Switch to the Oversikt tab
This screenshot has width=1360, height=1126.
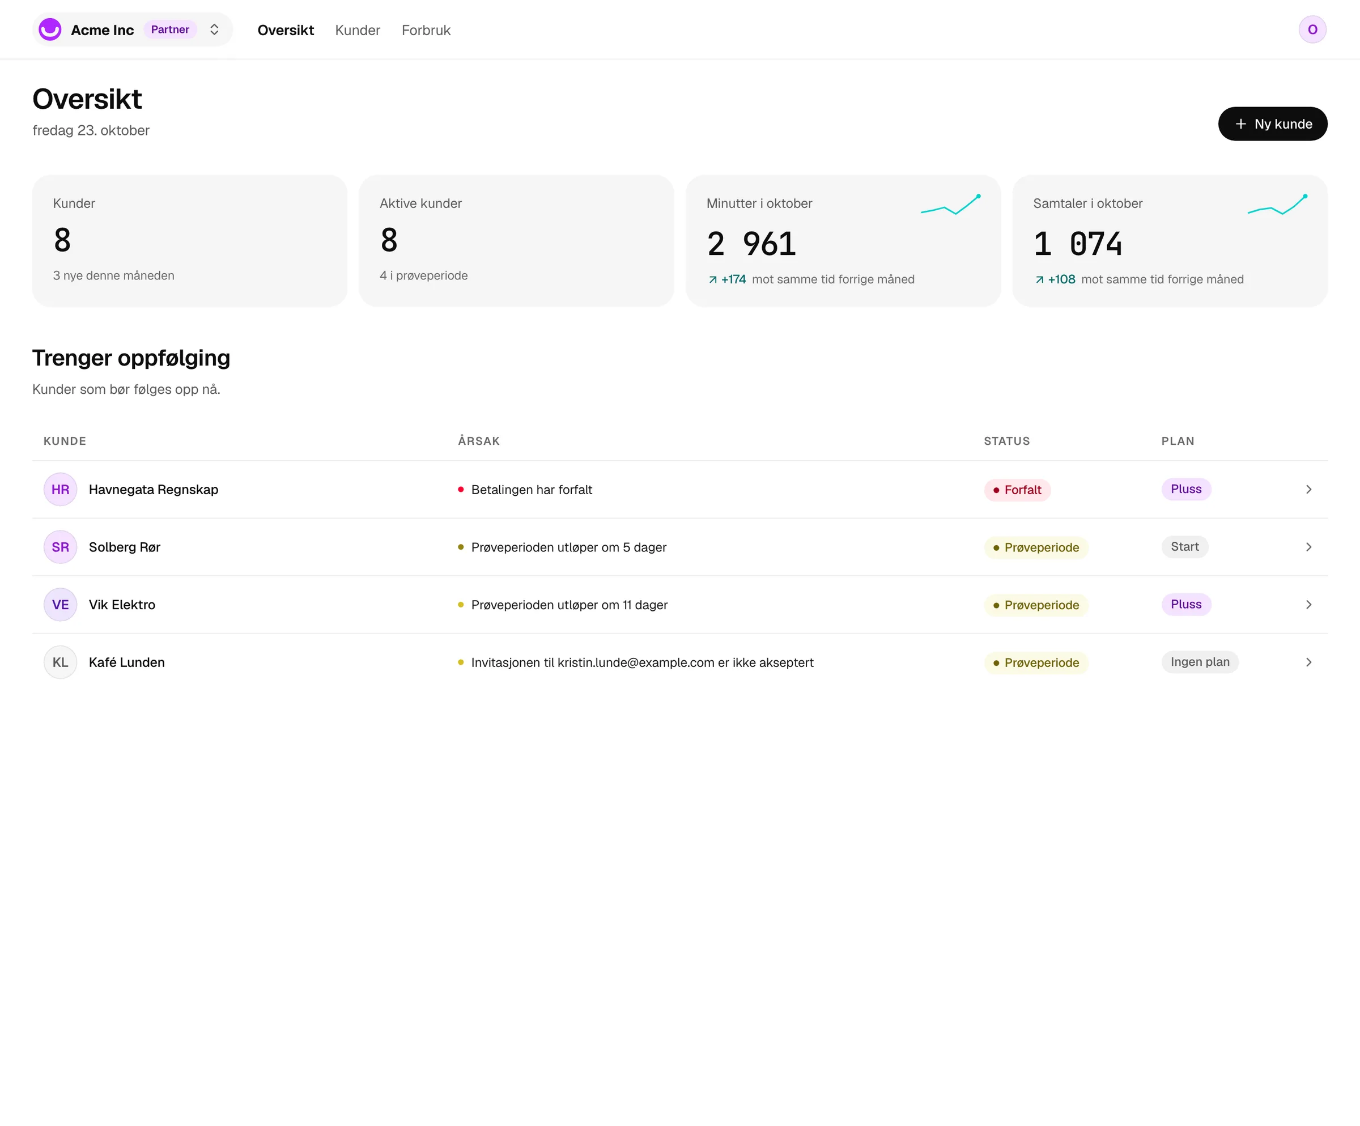[x=286, y=31]
